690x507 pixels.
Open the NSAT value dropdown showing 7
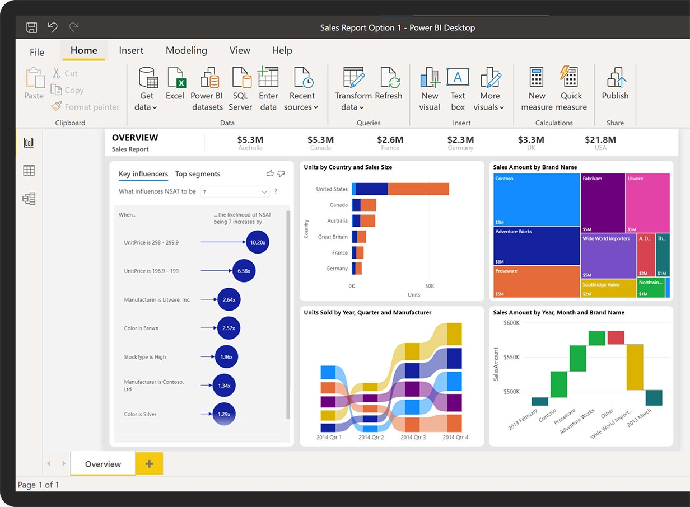[x=235, y=191]
